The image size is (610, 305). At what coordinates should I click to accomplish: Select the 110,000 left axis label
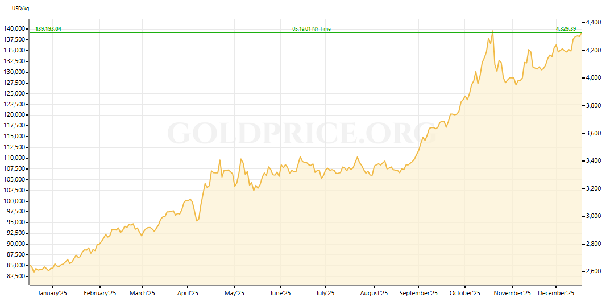[14, 158]
